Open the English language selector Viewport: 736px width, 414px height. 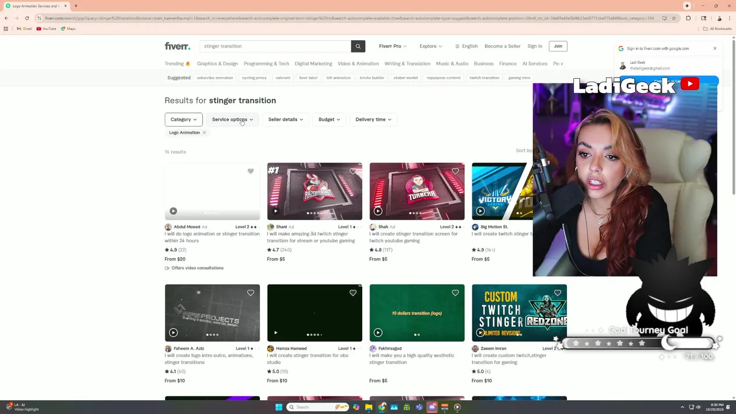466,46
